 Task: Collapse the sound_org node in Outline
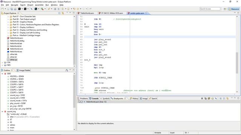[x=2, y=112]
